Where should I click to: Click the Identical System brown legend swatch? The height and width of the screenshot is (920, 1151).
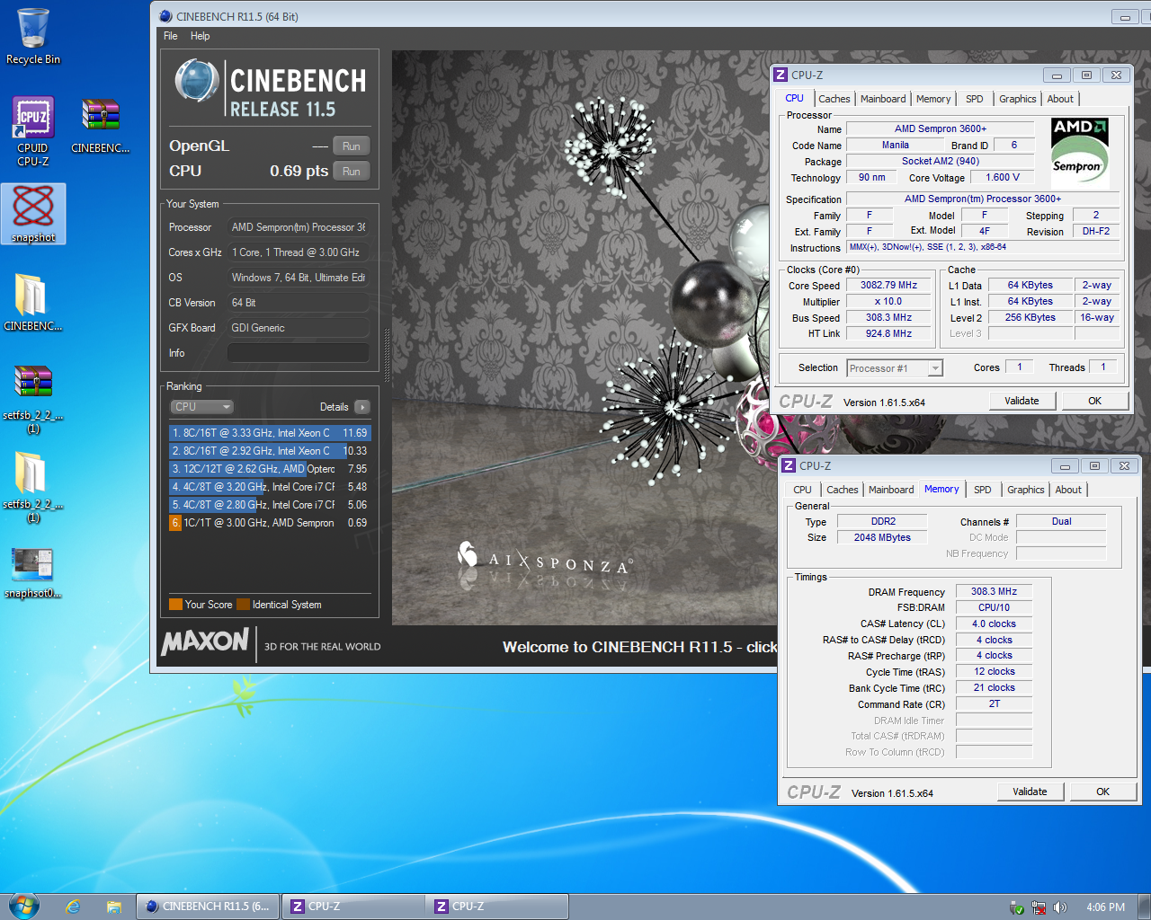coord(243,605)
